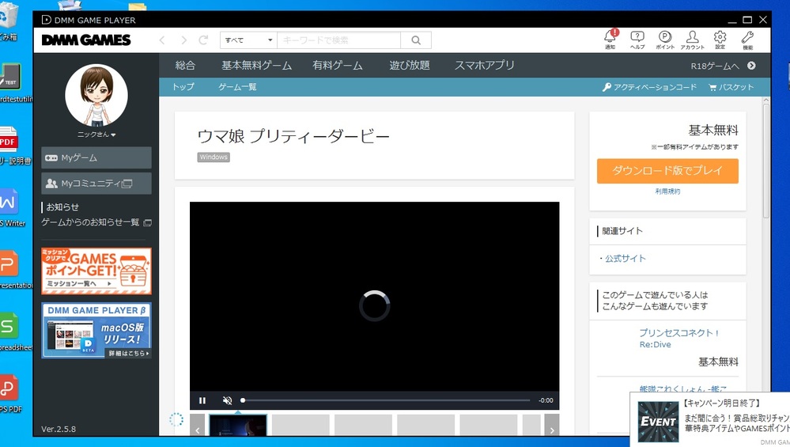Open the Points icon in the toolbar
790x447 pixels.
point(665,38)
